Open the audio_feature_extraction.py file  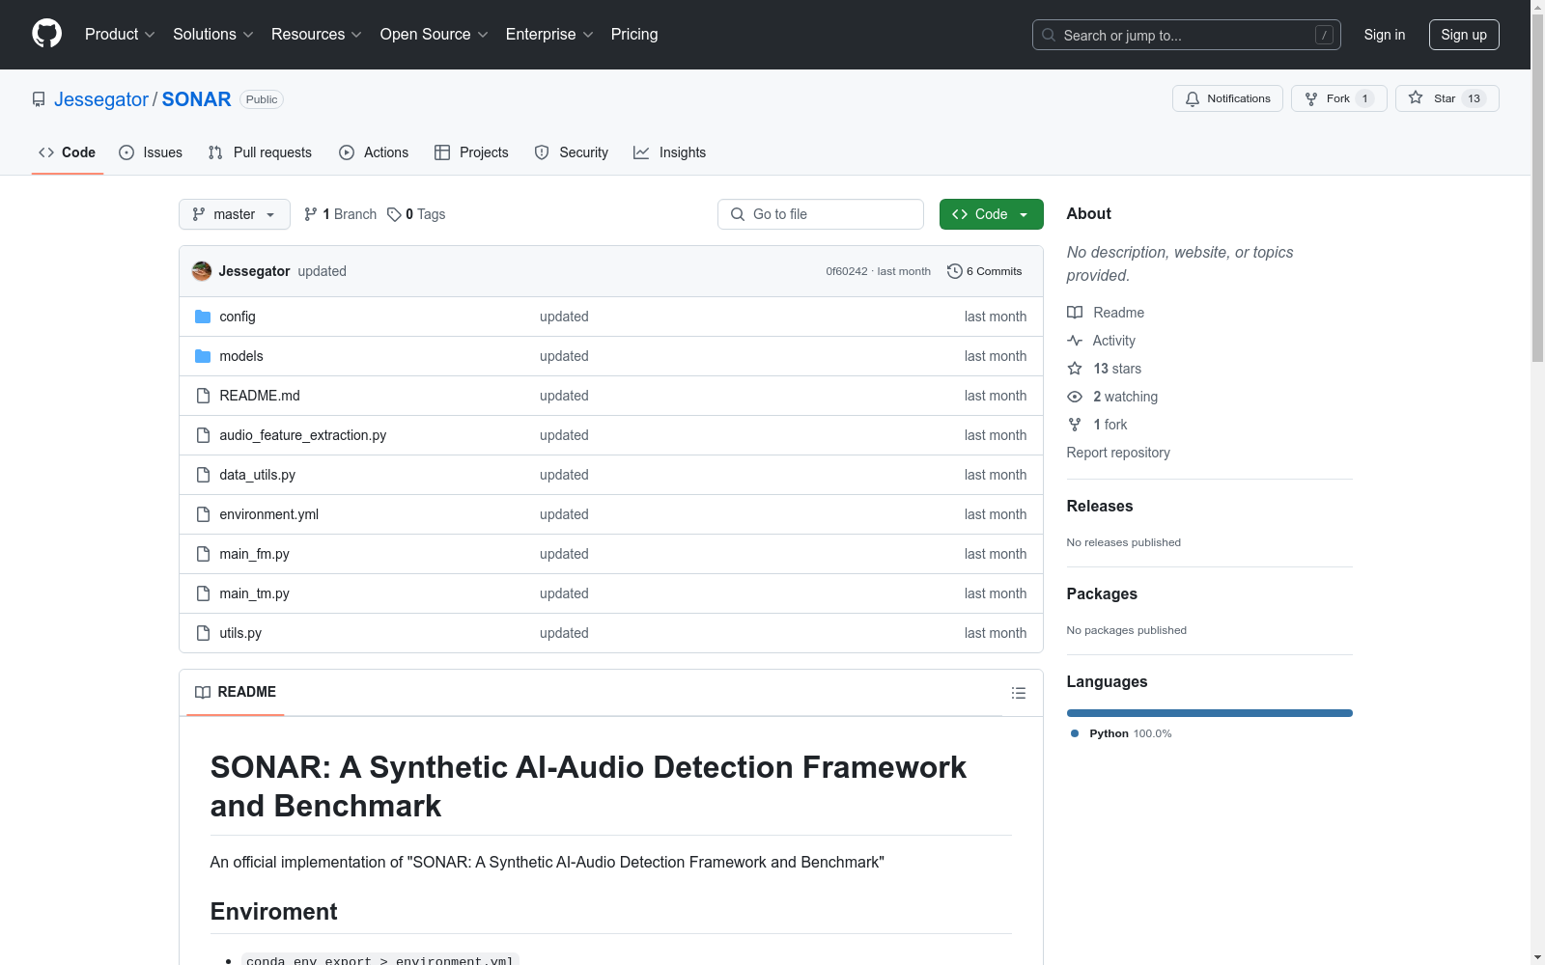302,435
